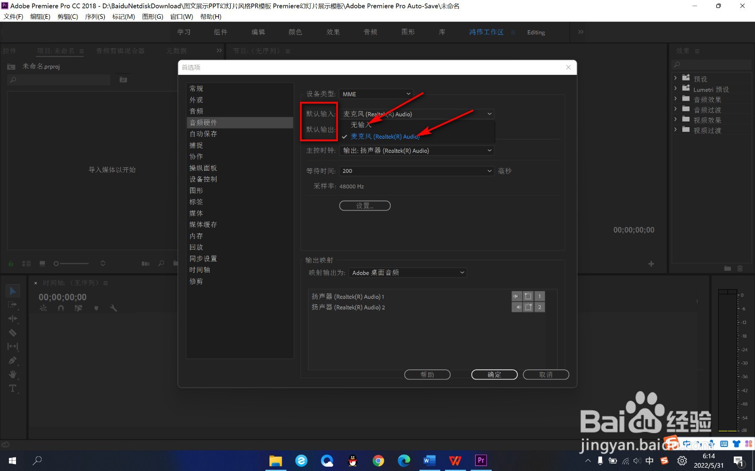Screen dimensions: 755x471
Task: Open File Explorer from taskbar
Action: tap(275, 460)
